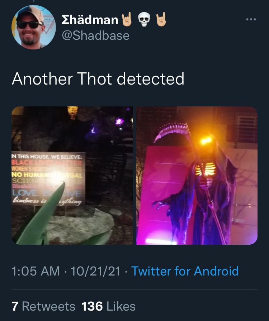
Task: Open the tweet's three-dot more options menu
Action: 251,19
